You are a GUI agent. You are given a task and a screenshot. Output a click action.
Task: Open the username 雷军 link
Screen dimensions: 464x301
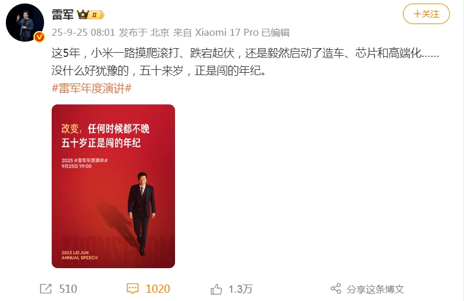coord(62,15)
